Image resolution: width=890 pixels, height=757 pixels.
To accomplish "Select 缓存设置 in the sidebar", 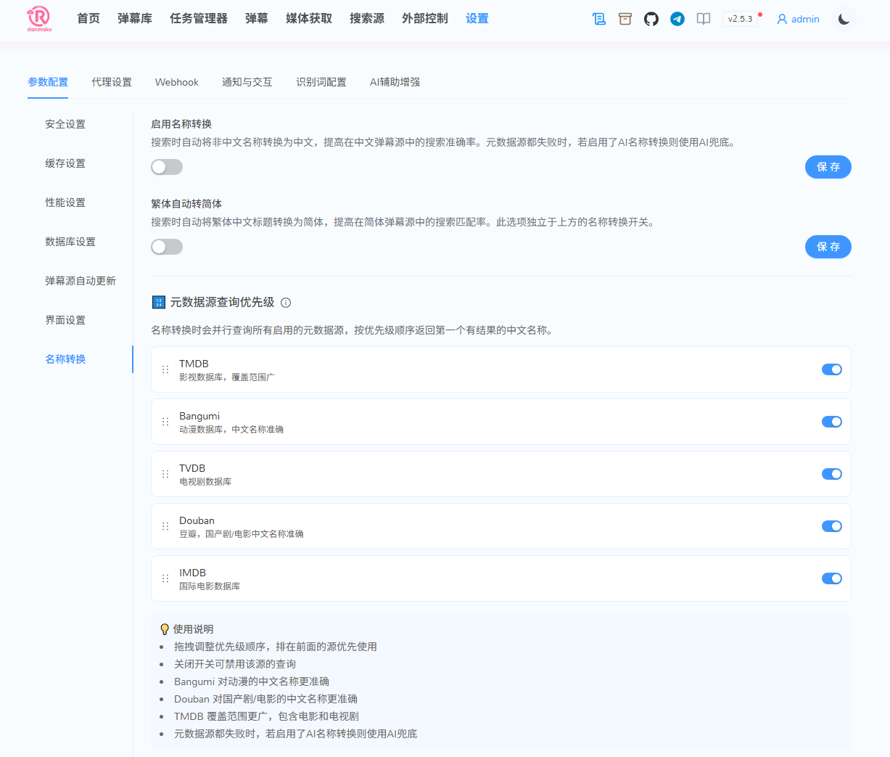I will tap(64, 163).
